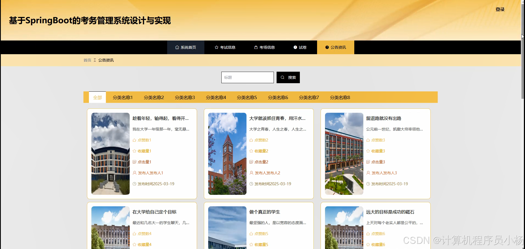Screen dimensions: 525x249
Task: Click clock icon in first card's 发布时间
Action: pos(134,184)
